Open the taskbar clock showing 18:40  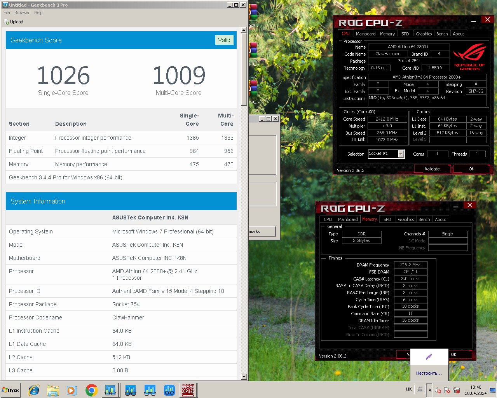[x=476, y=390]
